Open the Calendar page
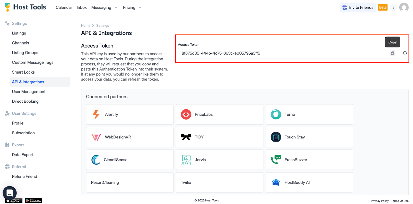Image resolution: width=413 pixels, height=204 pixels. pyautogui.click(x=64, y=7)
